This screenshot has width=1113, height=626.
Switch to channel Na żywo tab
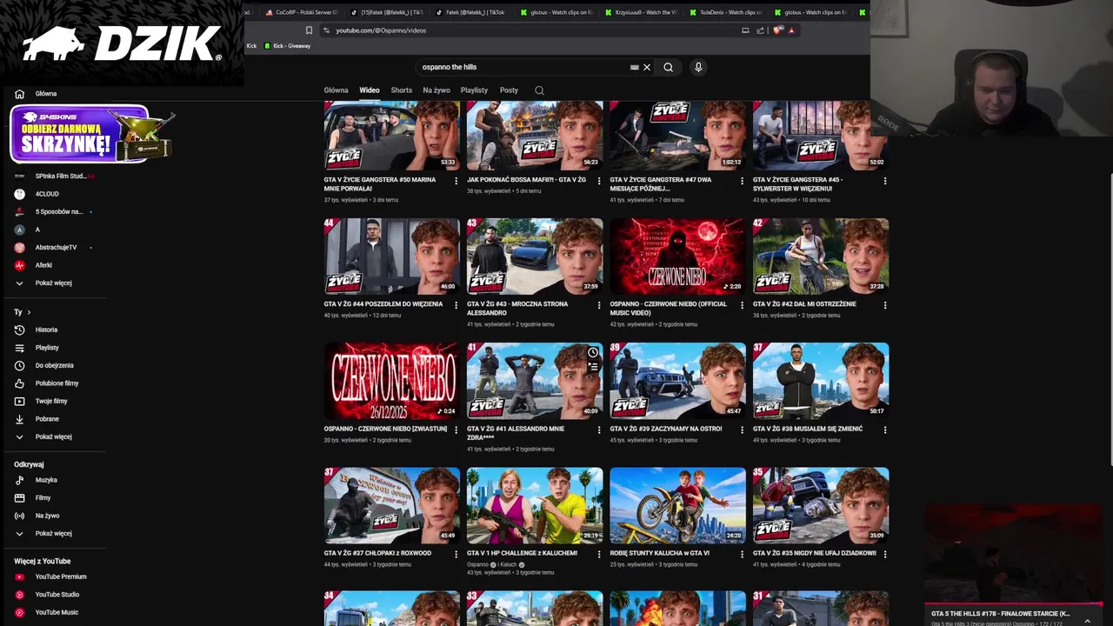(x=437, y=90)
